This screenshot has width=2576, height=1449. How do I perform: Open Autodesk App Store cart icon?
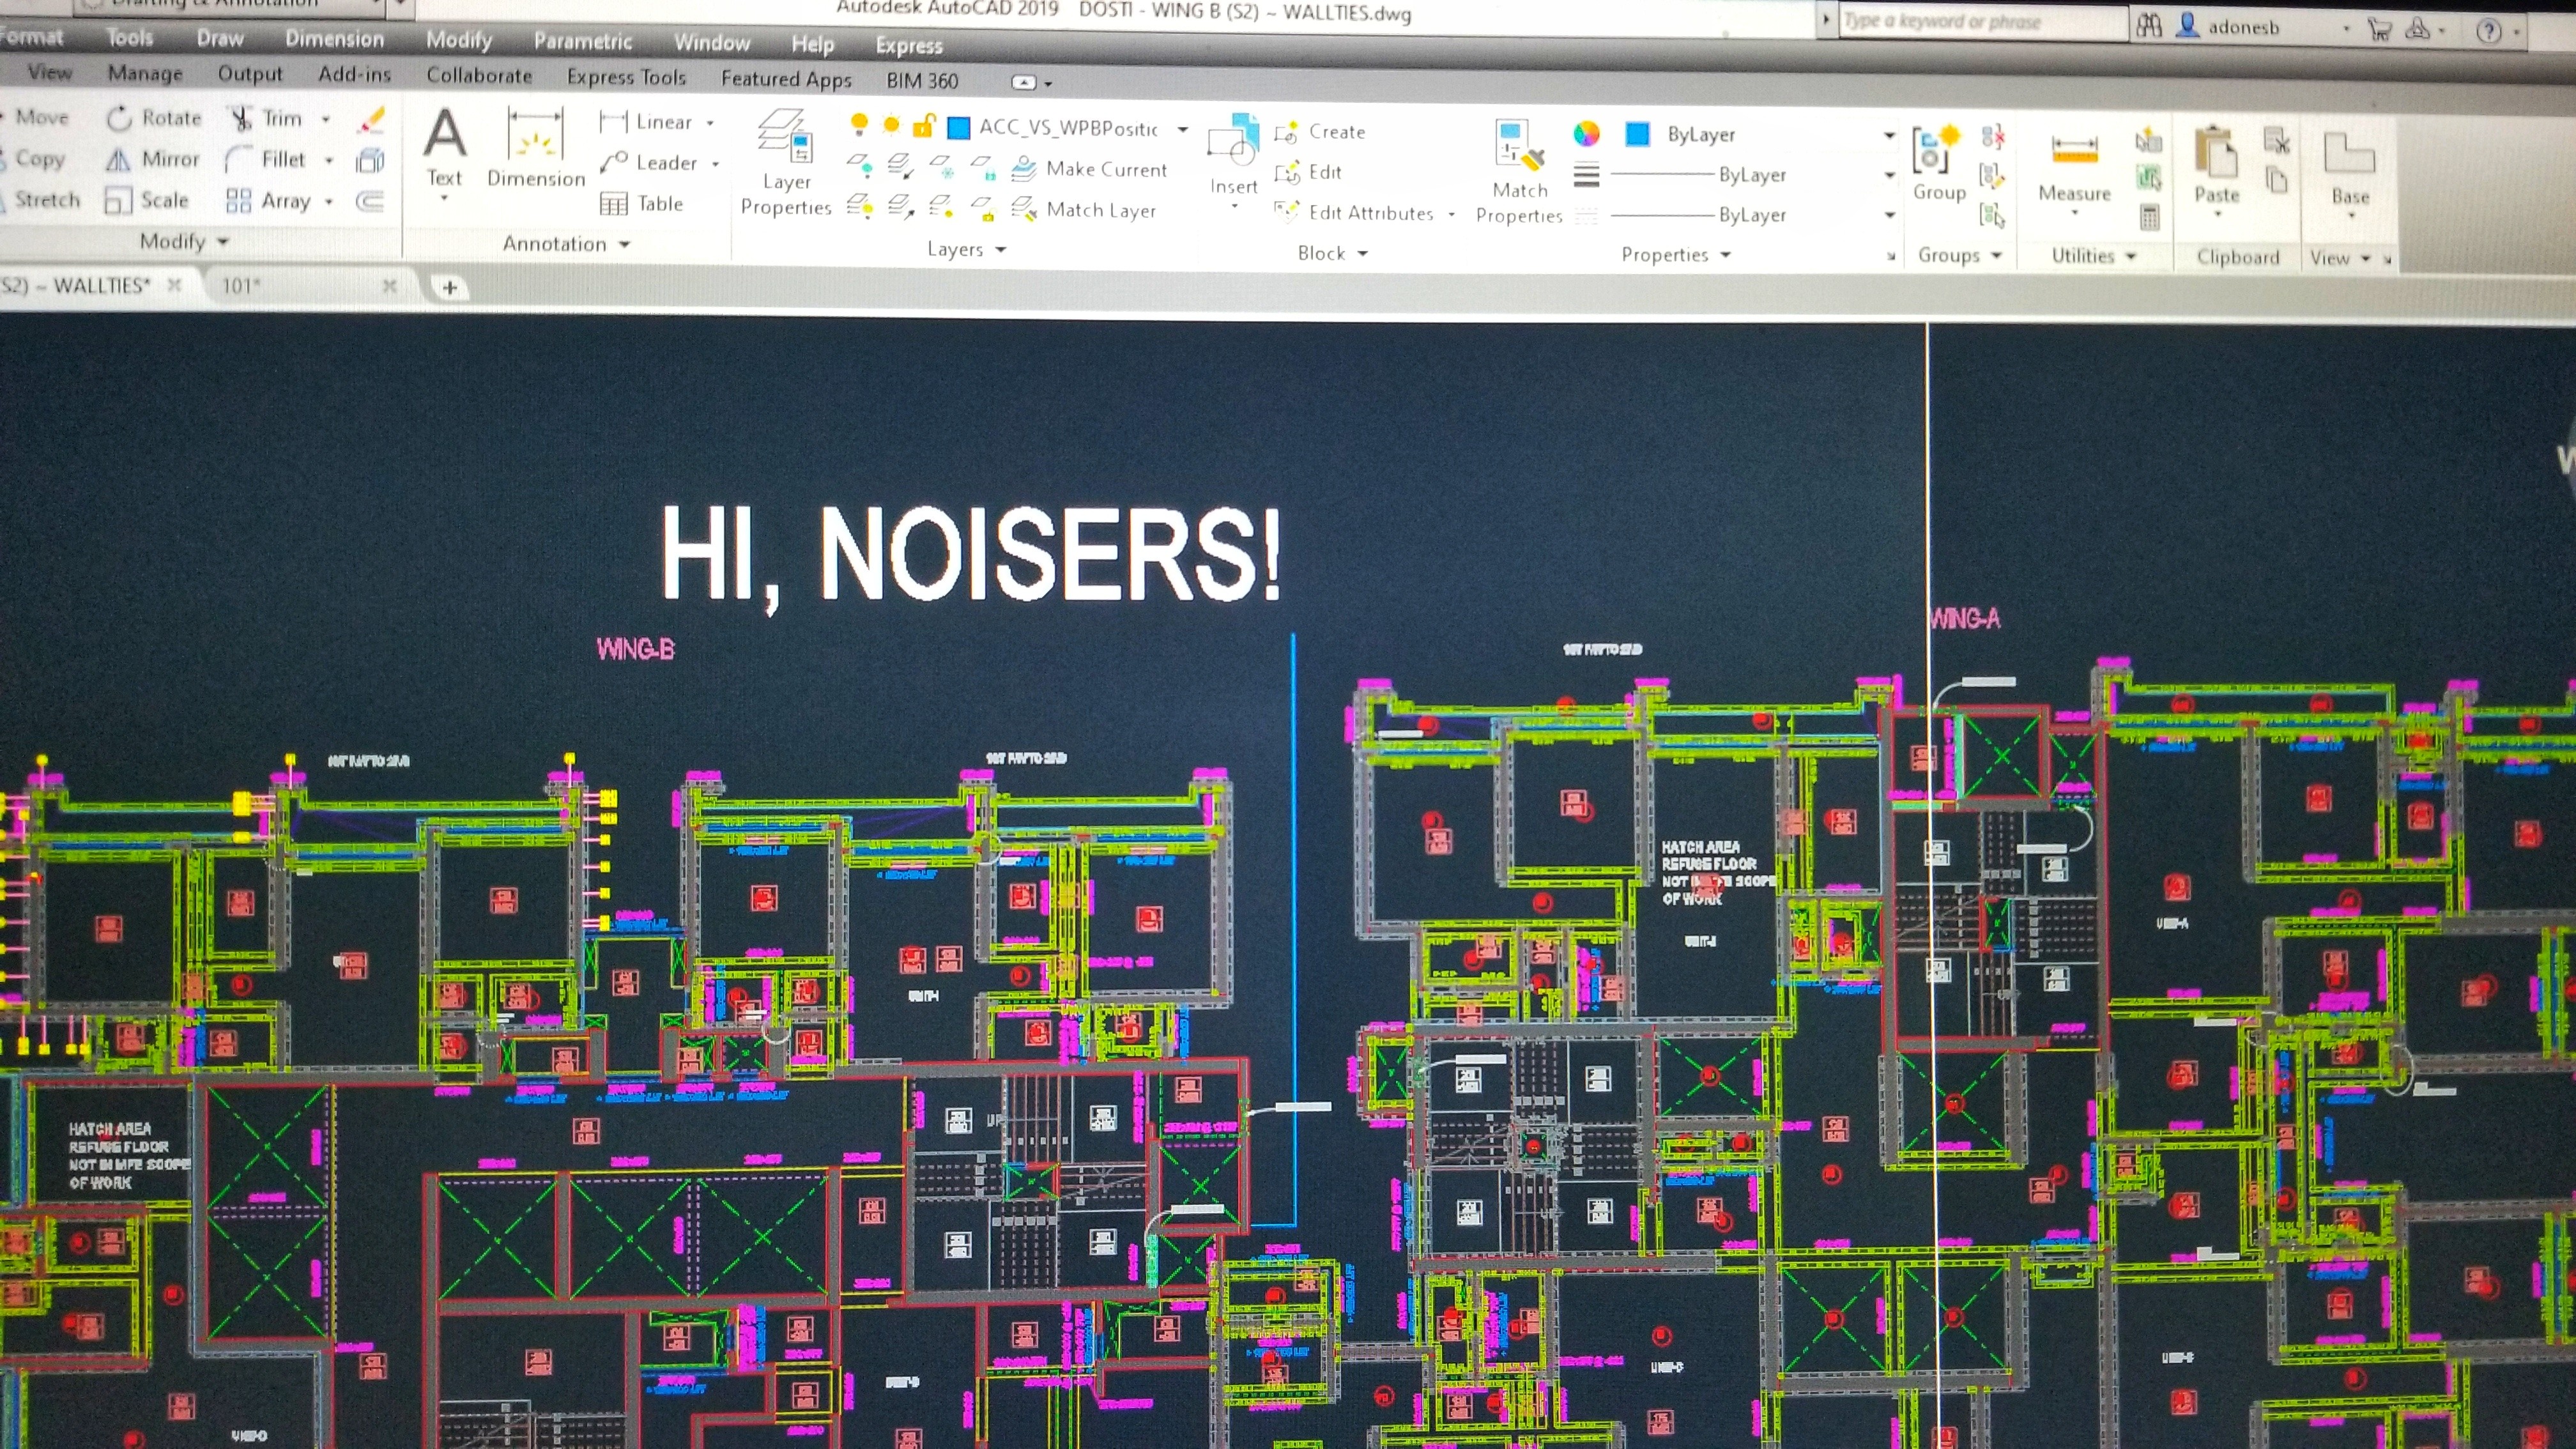point(2379,29)
